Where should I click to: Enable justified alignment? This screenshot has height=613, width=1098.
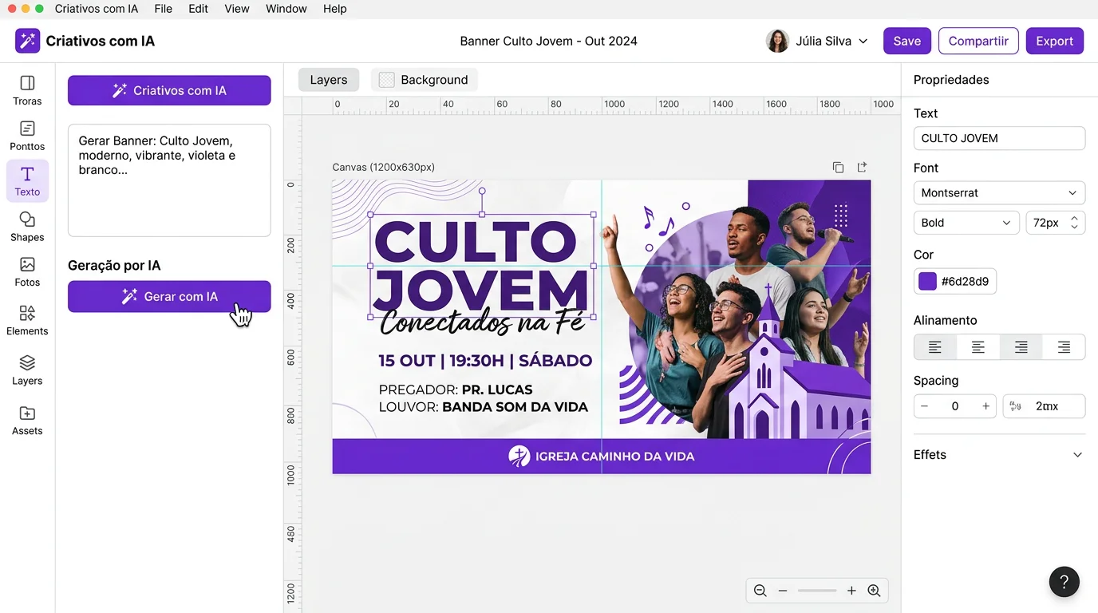[x=1064, y=346]
